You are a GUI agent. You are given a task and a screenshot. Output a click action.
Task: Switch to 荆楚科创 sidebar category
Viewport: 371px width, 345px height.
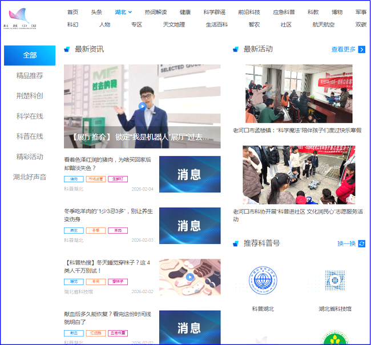pos(30,96)
